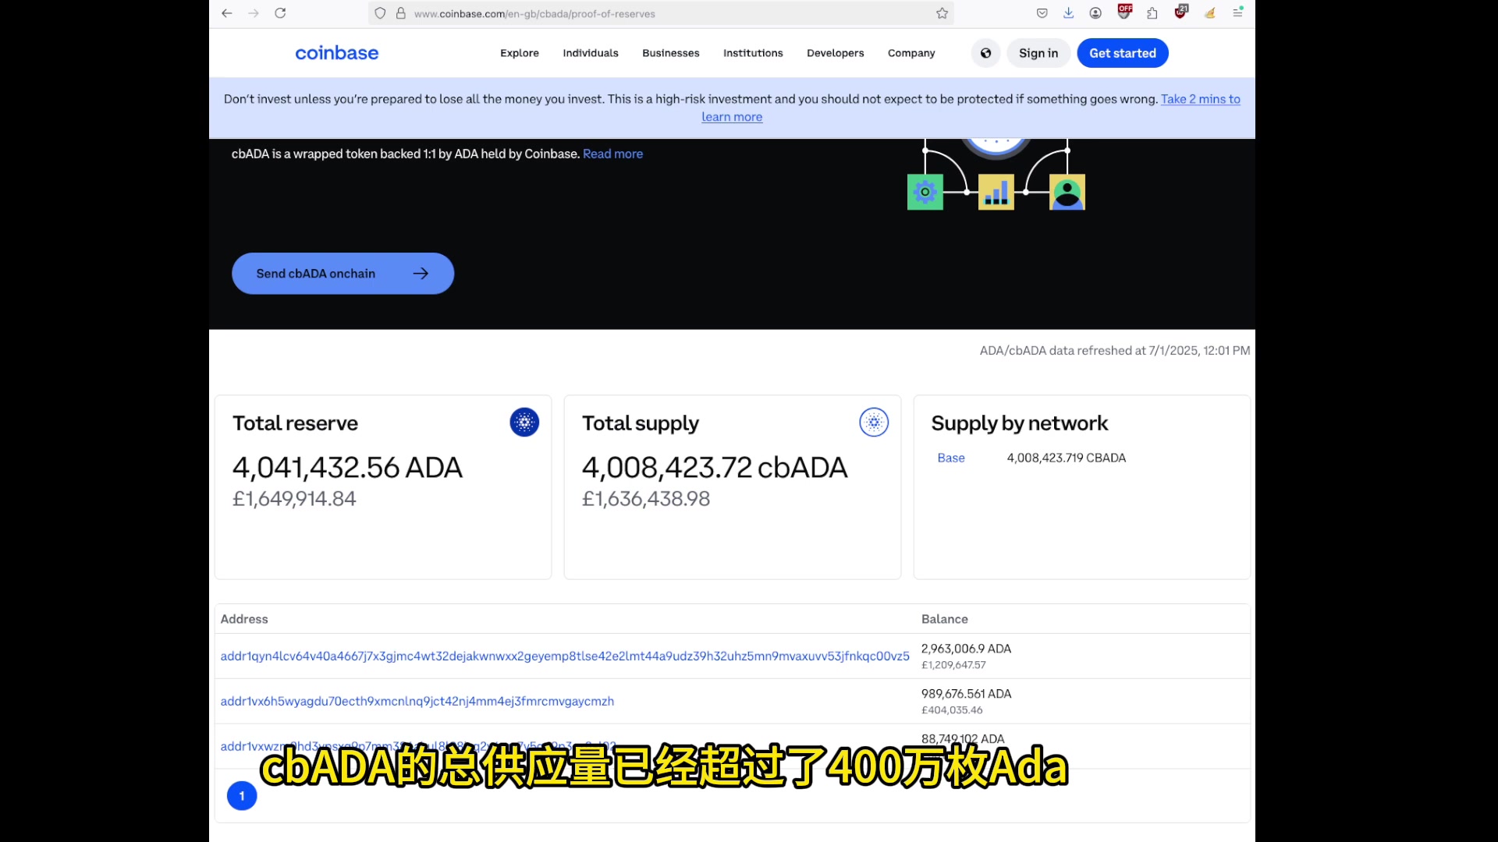Screen dimensions: 1498x842
Task: Open the Institutions menu
Action: coord(753,53)
